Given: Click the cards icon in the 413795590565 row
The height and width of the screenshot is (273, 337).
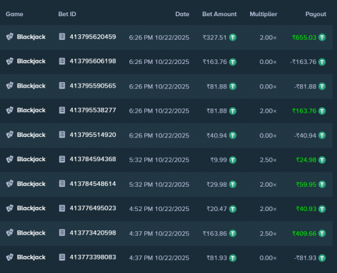Looking at the screenshot, I should (x=9, y=86).
